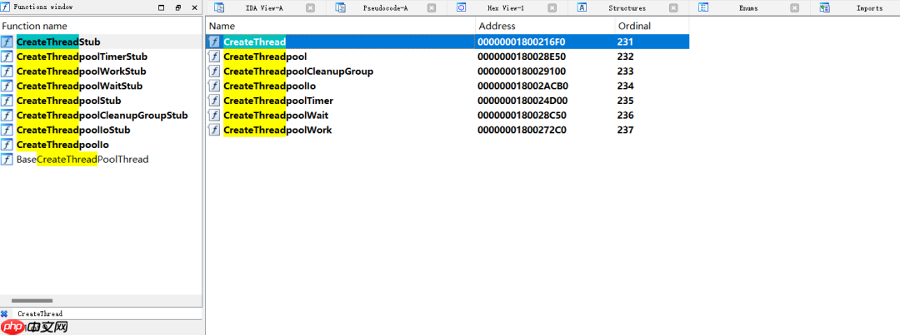Click the Functions window horizontal scrollbar thumb
Image resolution: width=900 pixels, height=335 pixels.
coord(32,300)
